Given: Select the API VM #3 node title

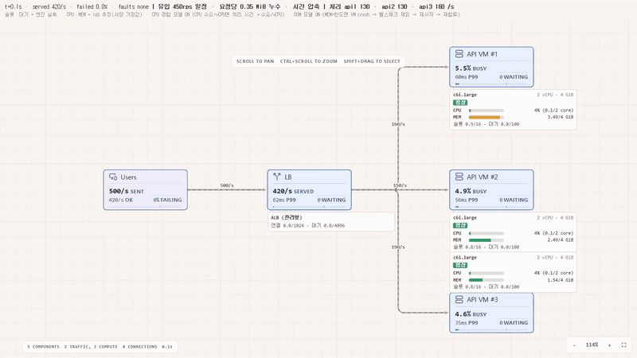Looking at the screenshot, I should tap(483, 300).
